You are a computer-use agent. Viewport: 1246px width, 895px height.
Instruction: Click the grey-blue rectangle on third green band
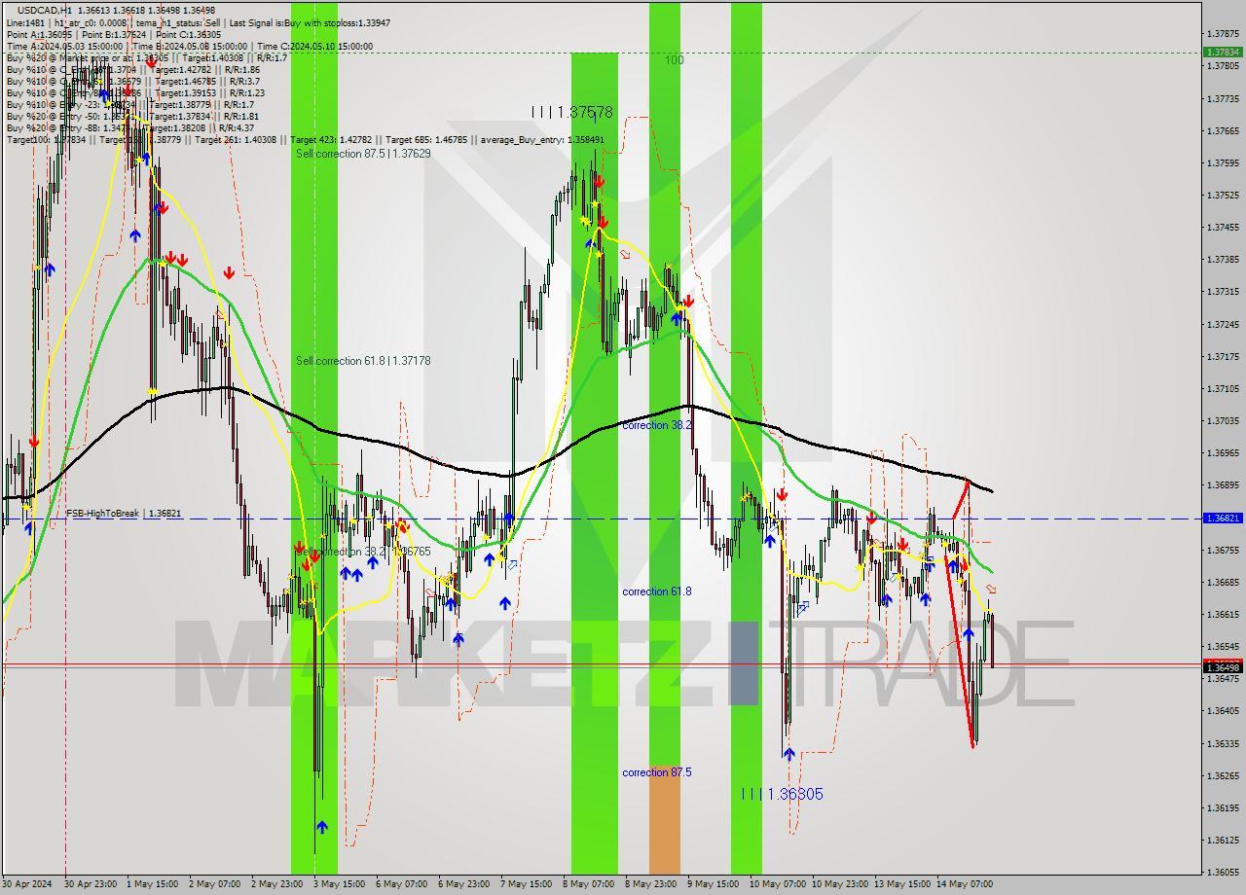coord(746,662)
